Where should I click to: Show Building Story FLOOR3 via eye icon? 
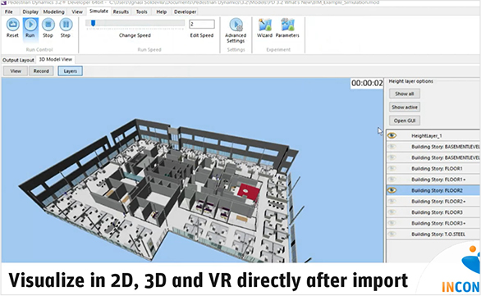point(392,212)
